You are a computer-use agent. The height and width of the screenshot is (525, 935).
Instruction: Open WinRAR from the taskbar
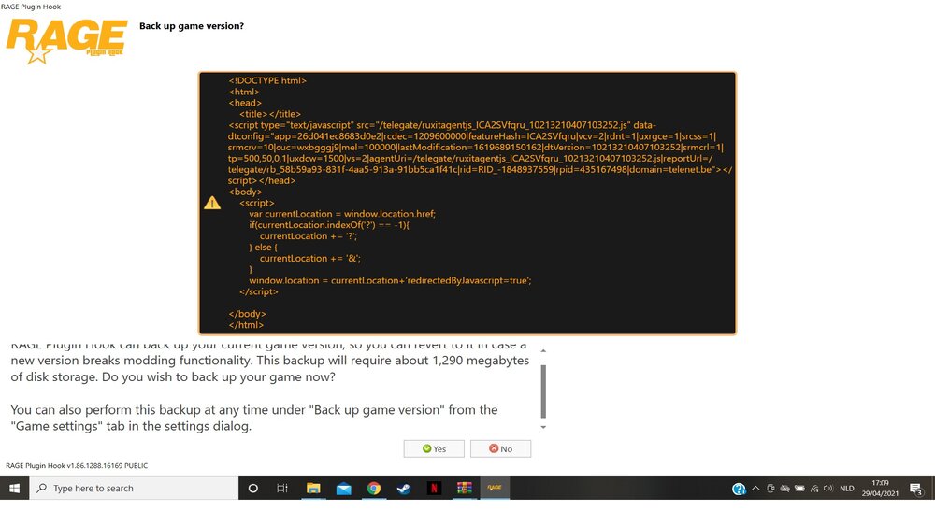465,488
